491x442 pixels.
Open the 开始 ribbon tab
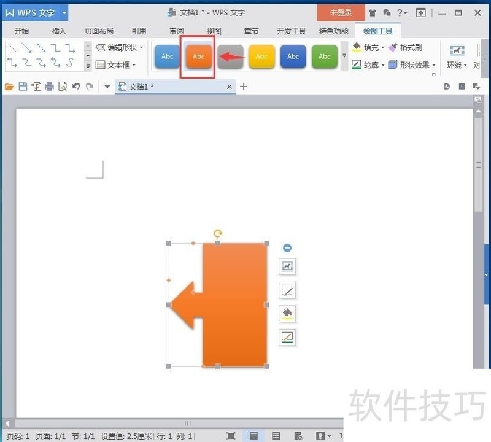[x=21, y=31]
